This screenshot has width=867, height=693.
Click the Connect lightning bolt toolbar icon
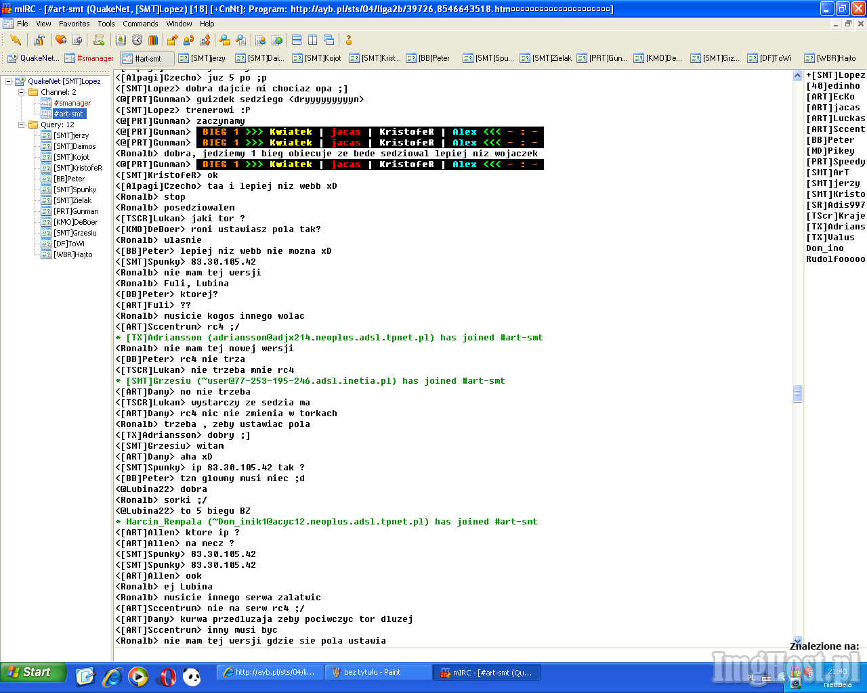[x=16, y=40]
